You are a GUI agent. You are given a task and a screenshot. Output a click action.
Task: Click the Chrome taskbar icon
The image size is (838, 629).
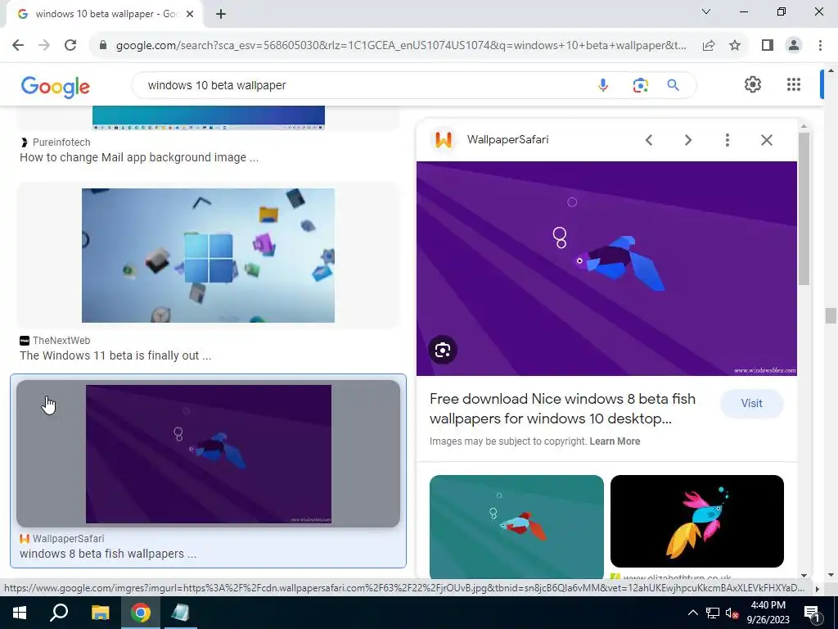point(141,613)
